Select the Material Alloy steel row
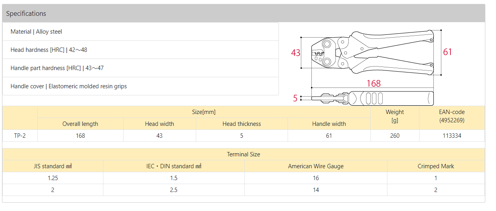 click(141, 32)
